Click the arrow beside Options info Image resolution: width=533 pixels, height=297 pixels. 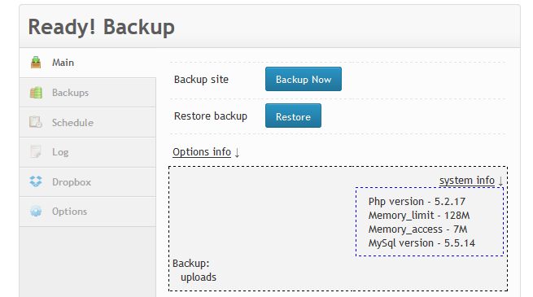pyautogui.click(x=238, y=153)
